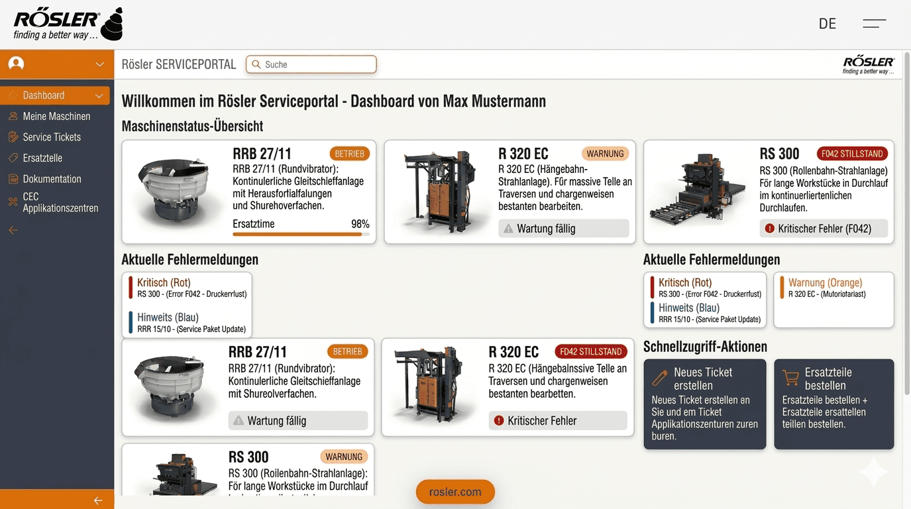The height and width of the screenshot is (509, 911).
Task: Click the Wartung fällig button on R 320 EC
Action: 563,229
